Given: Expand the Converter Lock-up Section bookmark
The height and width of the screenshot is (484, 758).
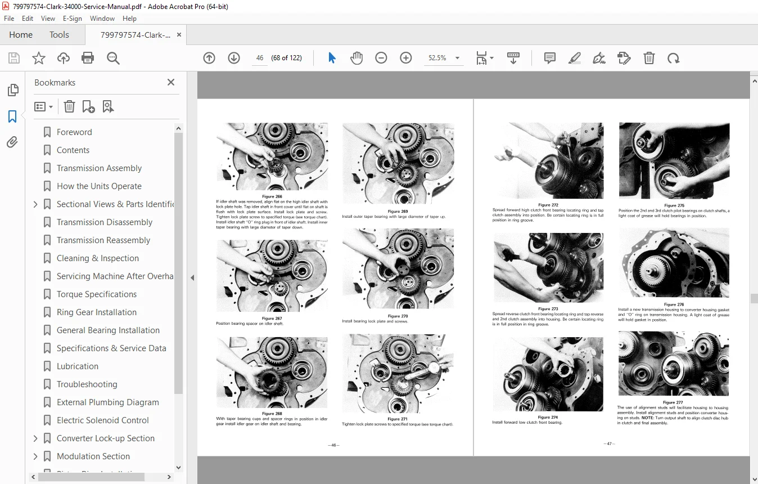Looking at the screenshot, I should [x=35, y=438].
